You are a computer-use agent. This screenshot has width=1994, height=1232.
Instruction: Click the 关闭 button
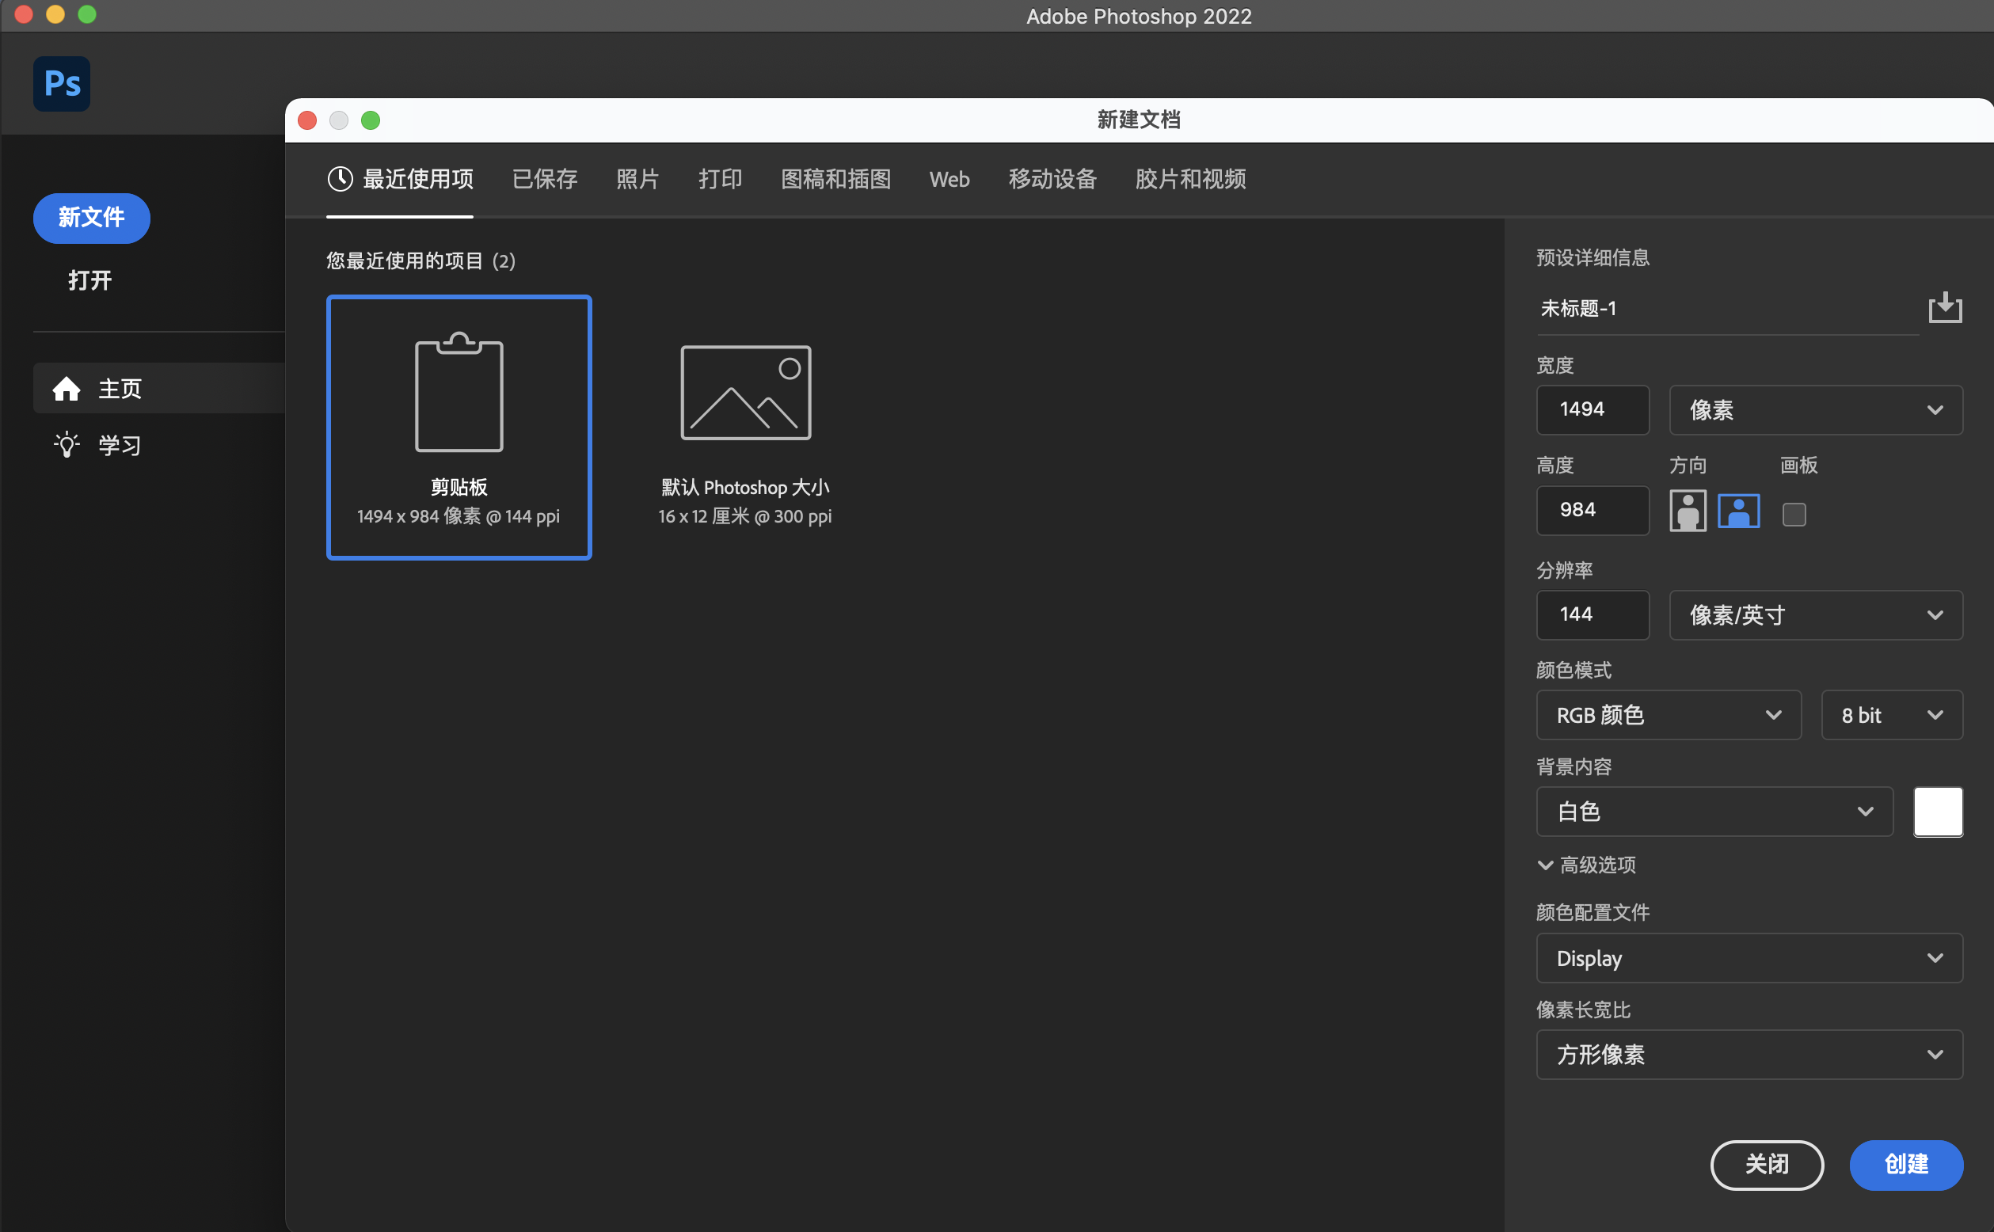pos(1767,1165)
